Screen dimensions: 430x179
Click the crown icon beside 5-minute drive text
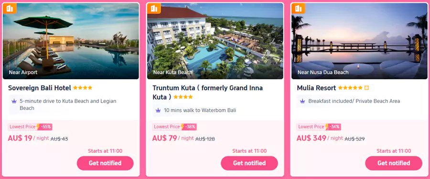[x=14, y=101]
